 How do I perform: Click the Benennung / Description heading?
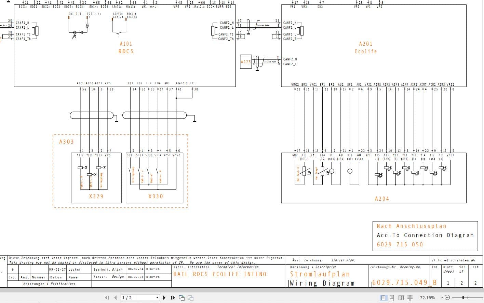tap(313, 267)
